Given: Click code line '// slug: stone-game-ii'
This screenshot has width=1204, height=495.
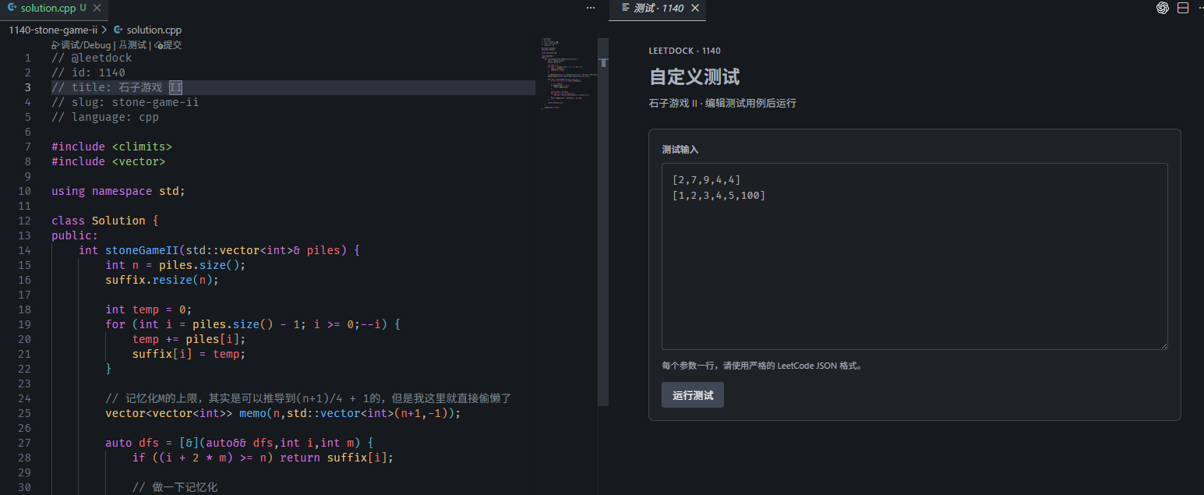Looking at the screenshot, I should pos(125,102).
